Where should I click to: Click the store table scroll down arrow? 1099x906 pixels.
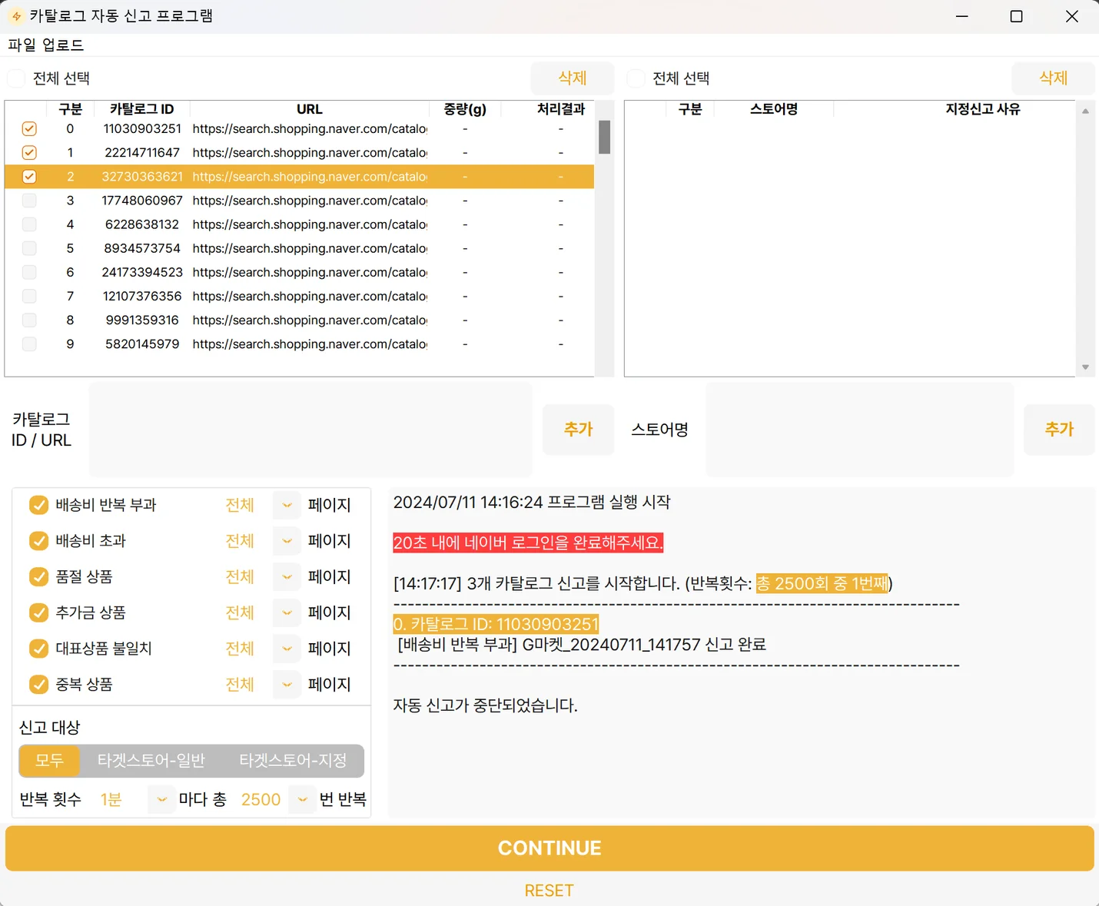1085,367
